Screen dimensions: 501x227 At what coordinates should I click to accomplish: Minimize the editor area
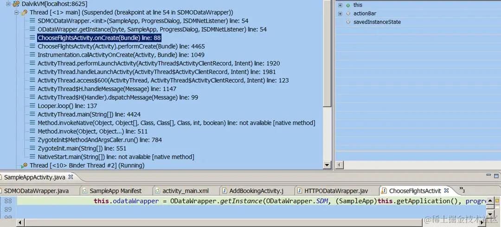(488, 175)
